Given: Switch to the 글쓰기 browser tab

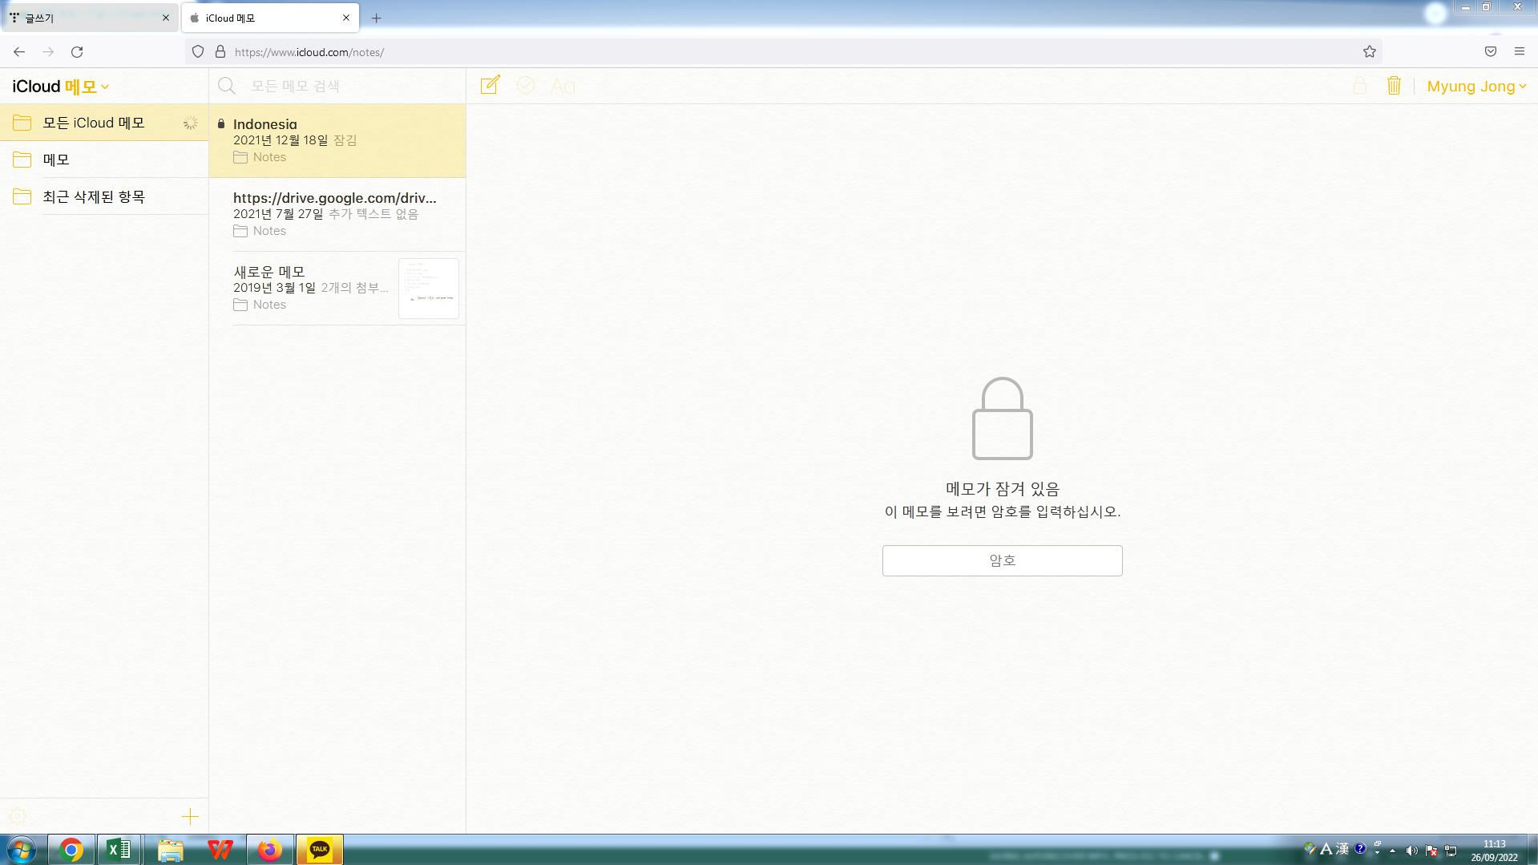Looking at the screenshot, I should click(88, 18).
